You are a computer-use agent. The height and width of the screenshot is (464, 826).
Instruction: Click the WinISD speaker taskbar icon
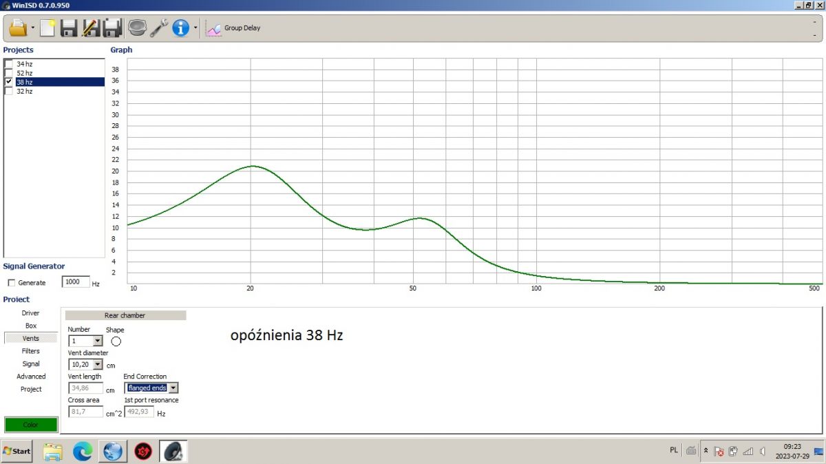click(x=173, y=452)
